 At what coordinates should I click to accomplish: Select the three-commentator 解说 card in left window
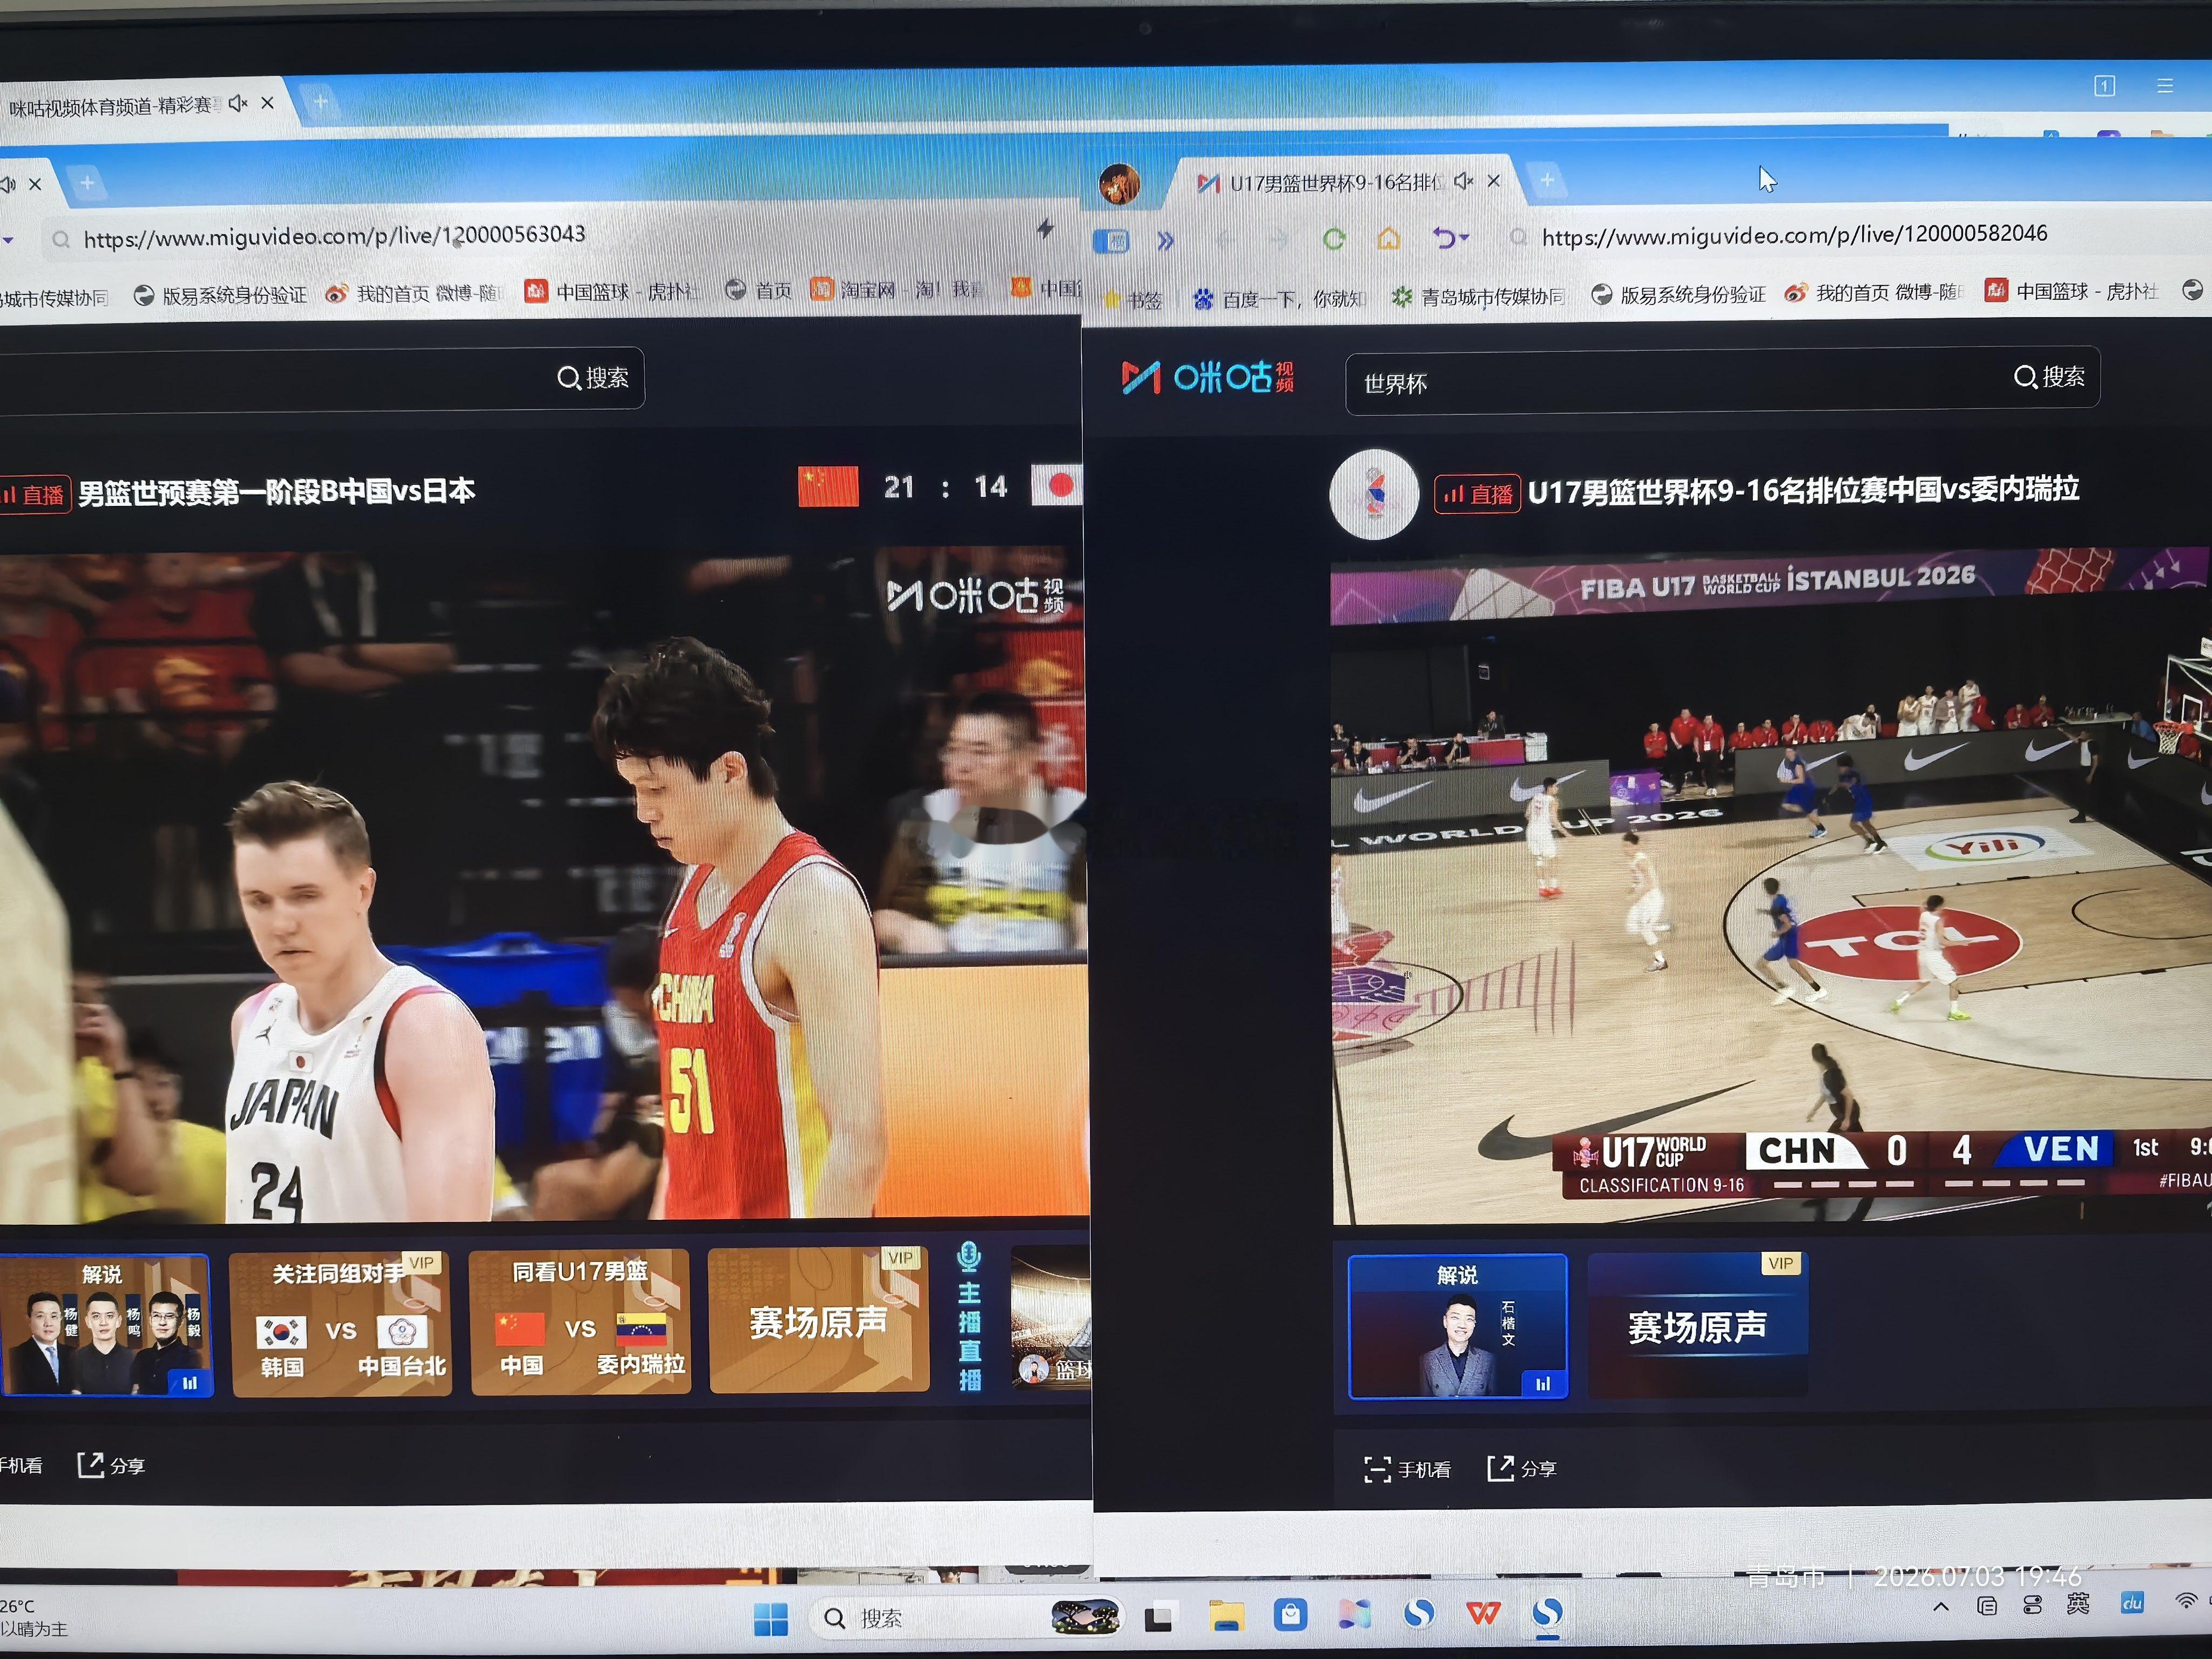105,1324
